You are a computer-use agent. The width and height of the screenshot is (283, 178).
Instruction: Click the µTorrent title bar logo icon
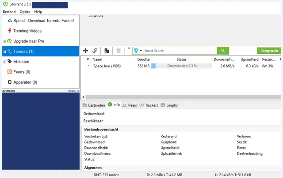(x=6, y=4)
